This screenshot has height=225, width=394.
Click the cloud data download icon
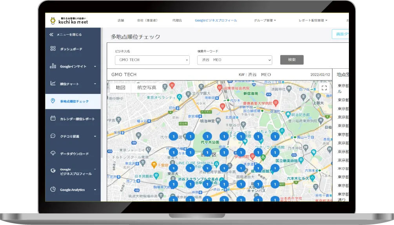(53, 154)
